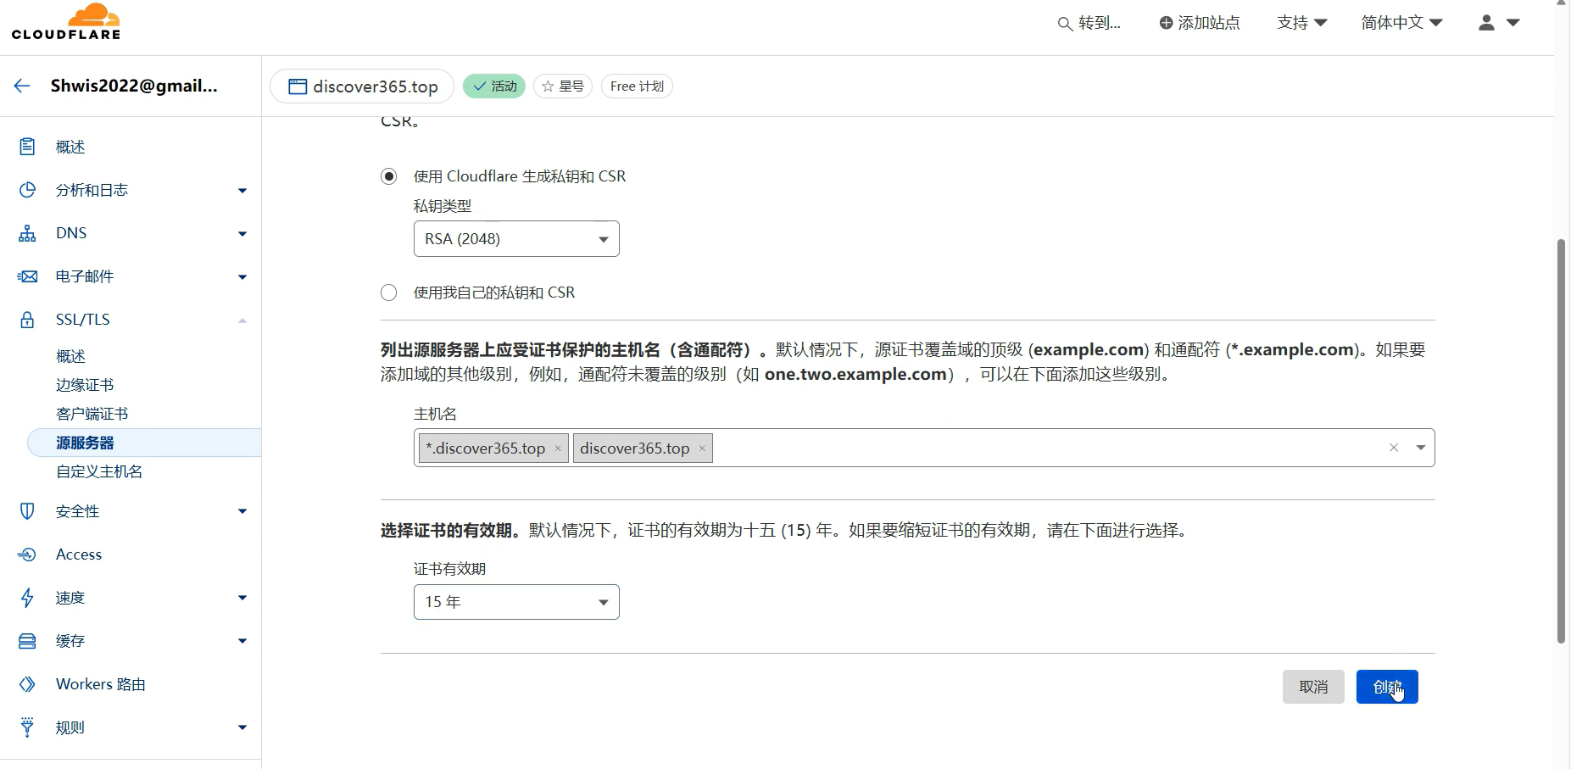This screenshot has height=769, width=1571.
Task: Expand the 速度 sidebar section
Action: pos(242,598)
